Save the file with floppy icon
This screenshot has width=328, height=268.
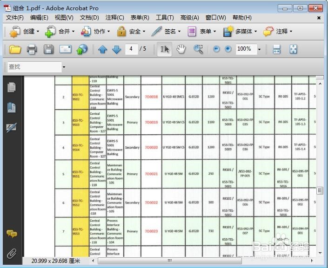48,50
